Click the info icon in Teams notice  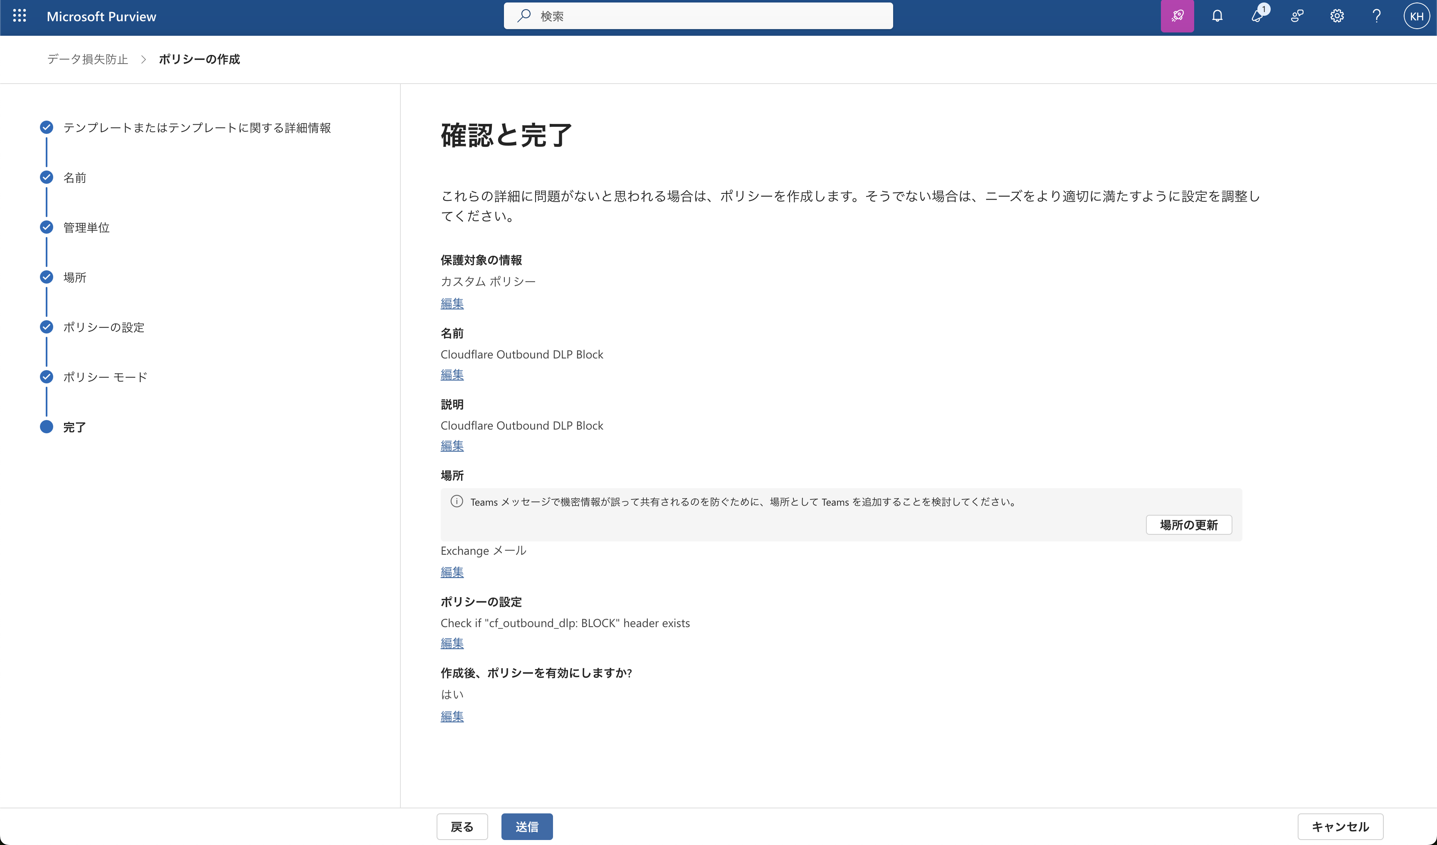click(x=457, y=501)
